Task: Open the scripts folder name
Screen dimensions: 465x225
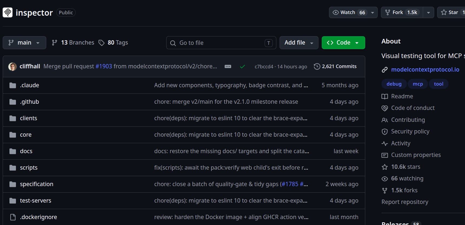Action: [29, 168]
